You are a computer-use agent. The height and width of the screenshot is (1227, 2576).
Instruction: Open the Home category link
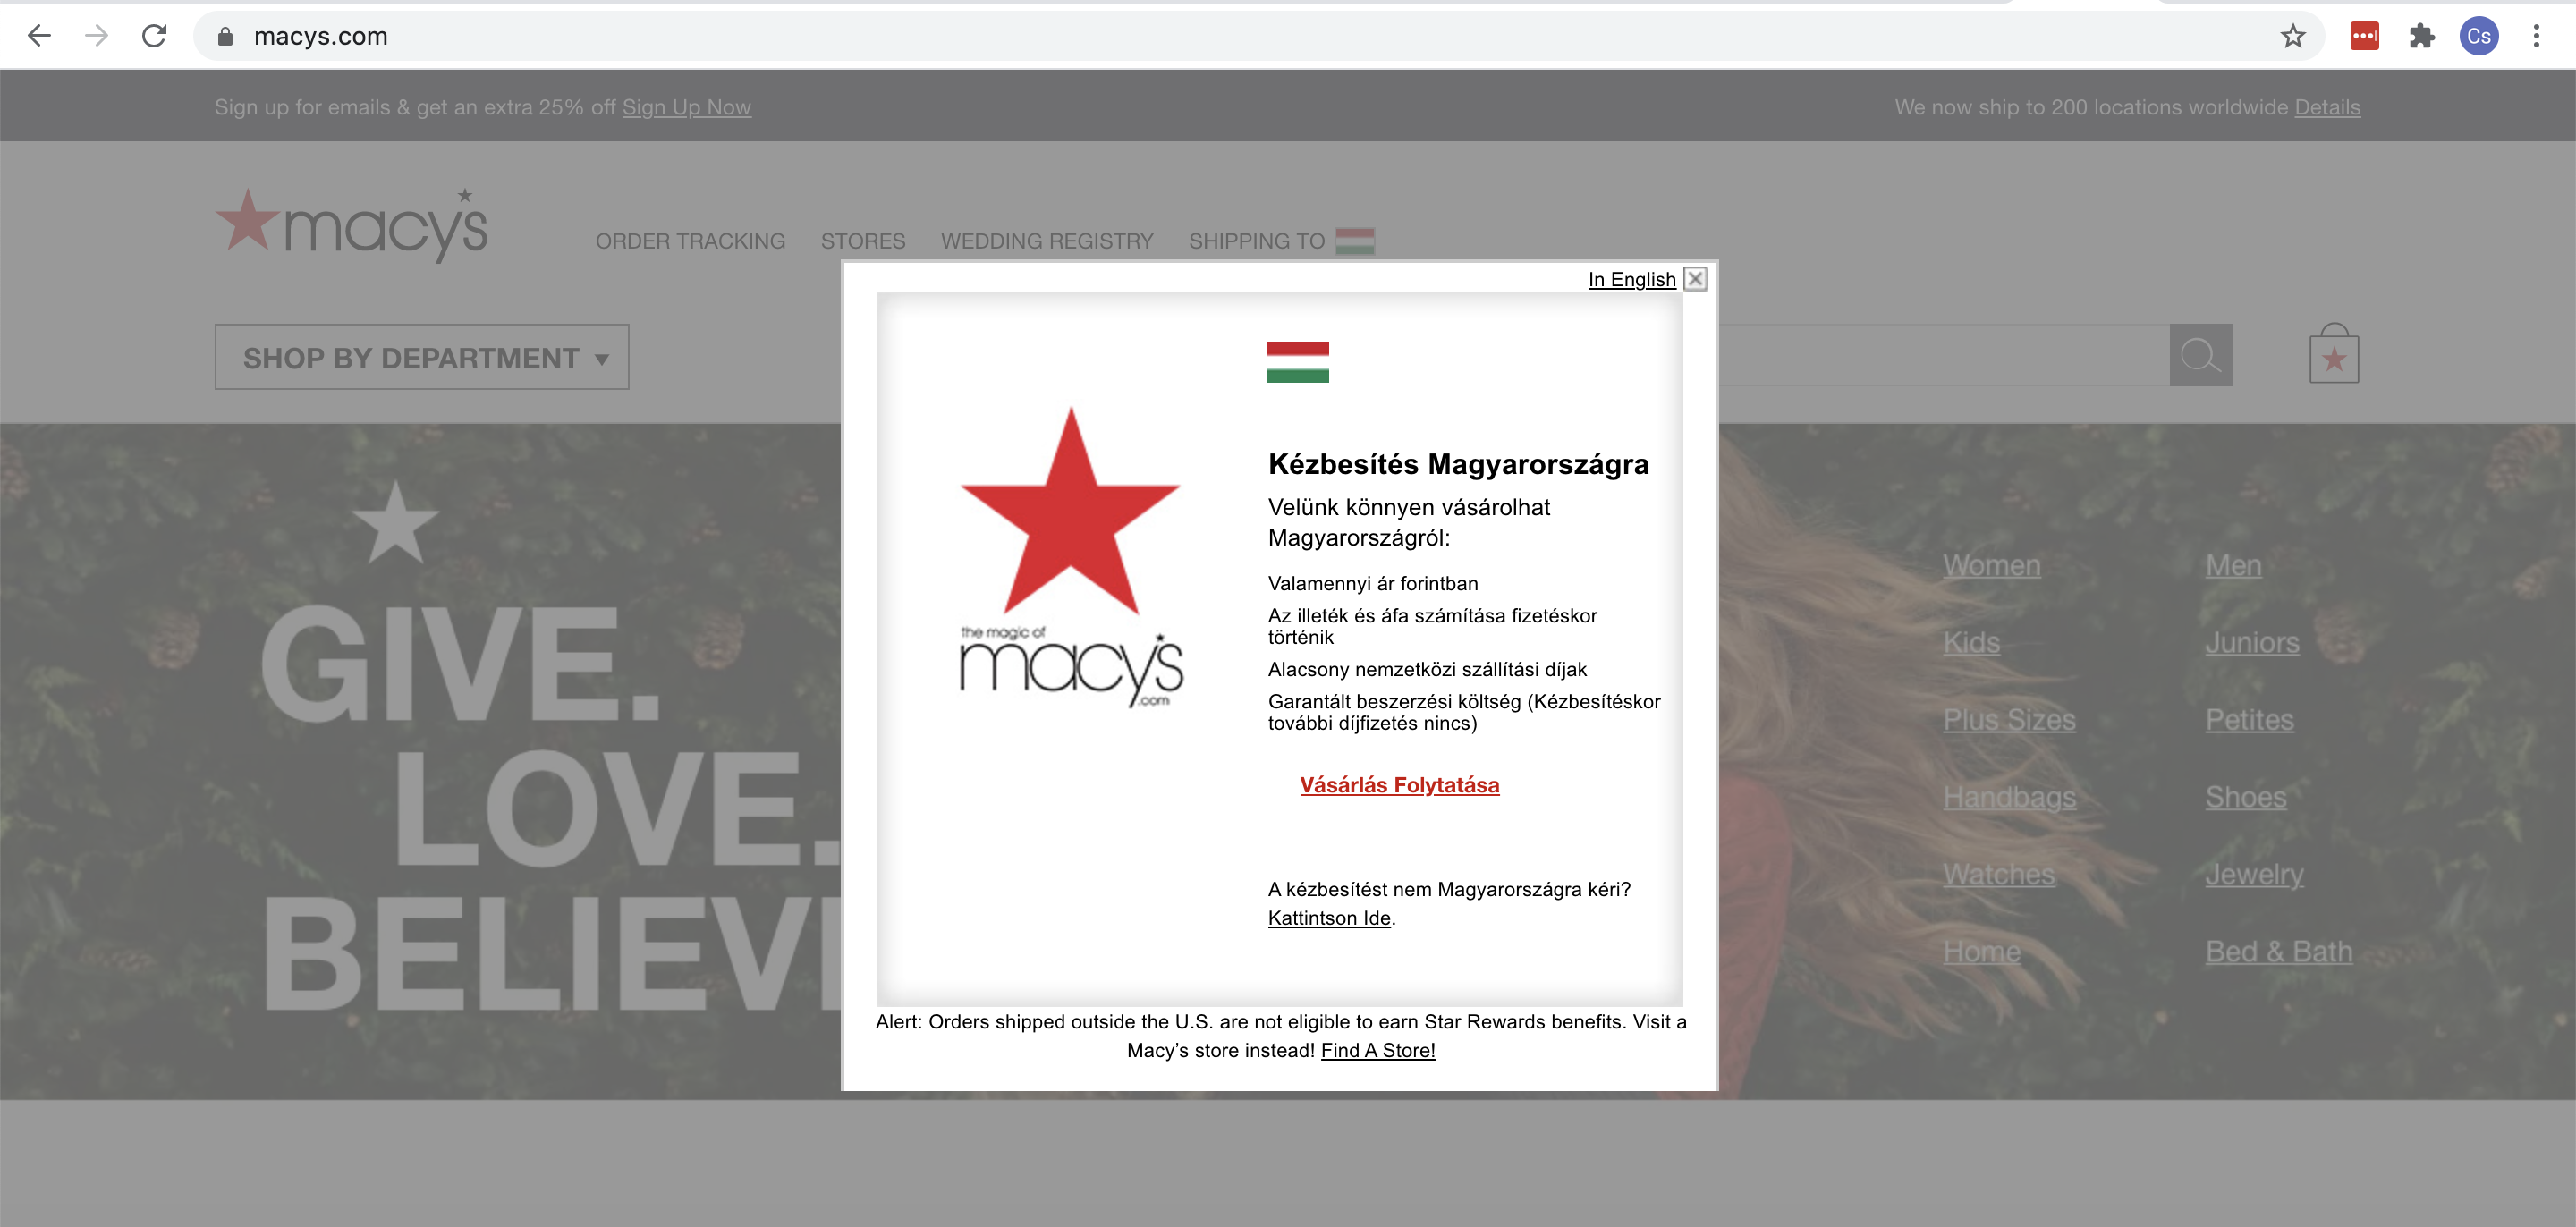(1981, 951)
